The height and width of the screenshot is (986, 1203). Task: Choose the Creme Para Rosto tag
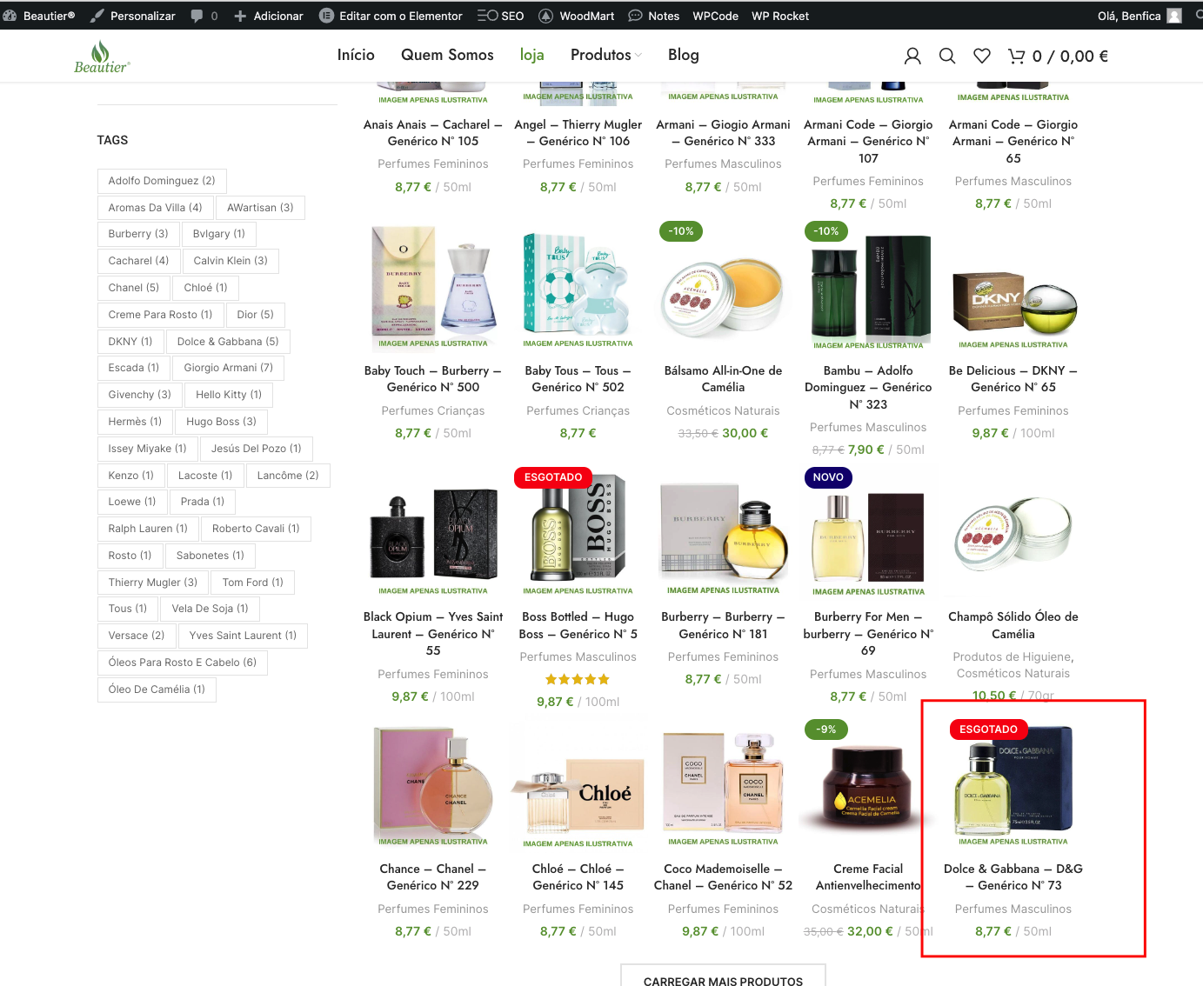click(x=161, y=315)
